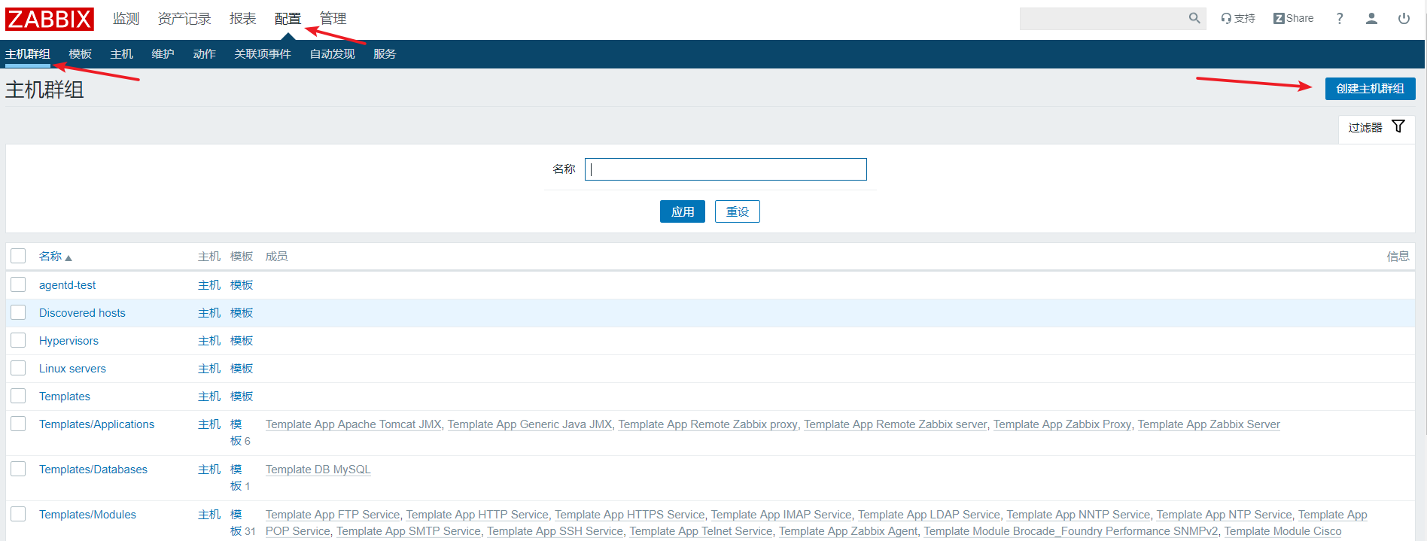1427x541 pixels.
Task: Open Template App SSH Service member
Action: [555, 531]
